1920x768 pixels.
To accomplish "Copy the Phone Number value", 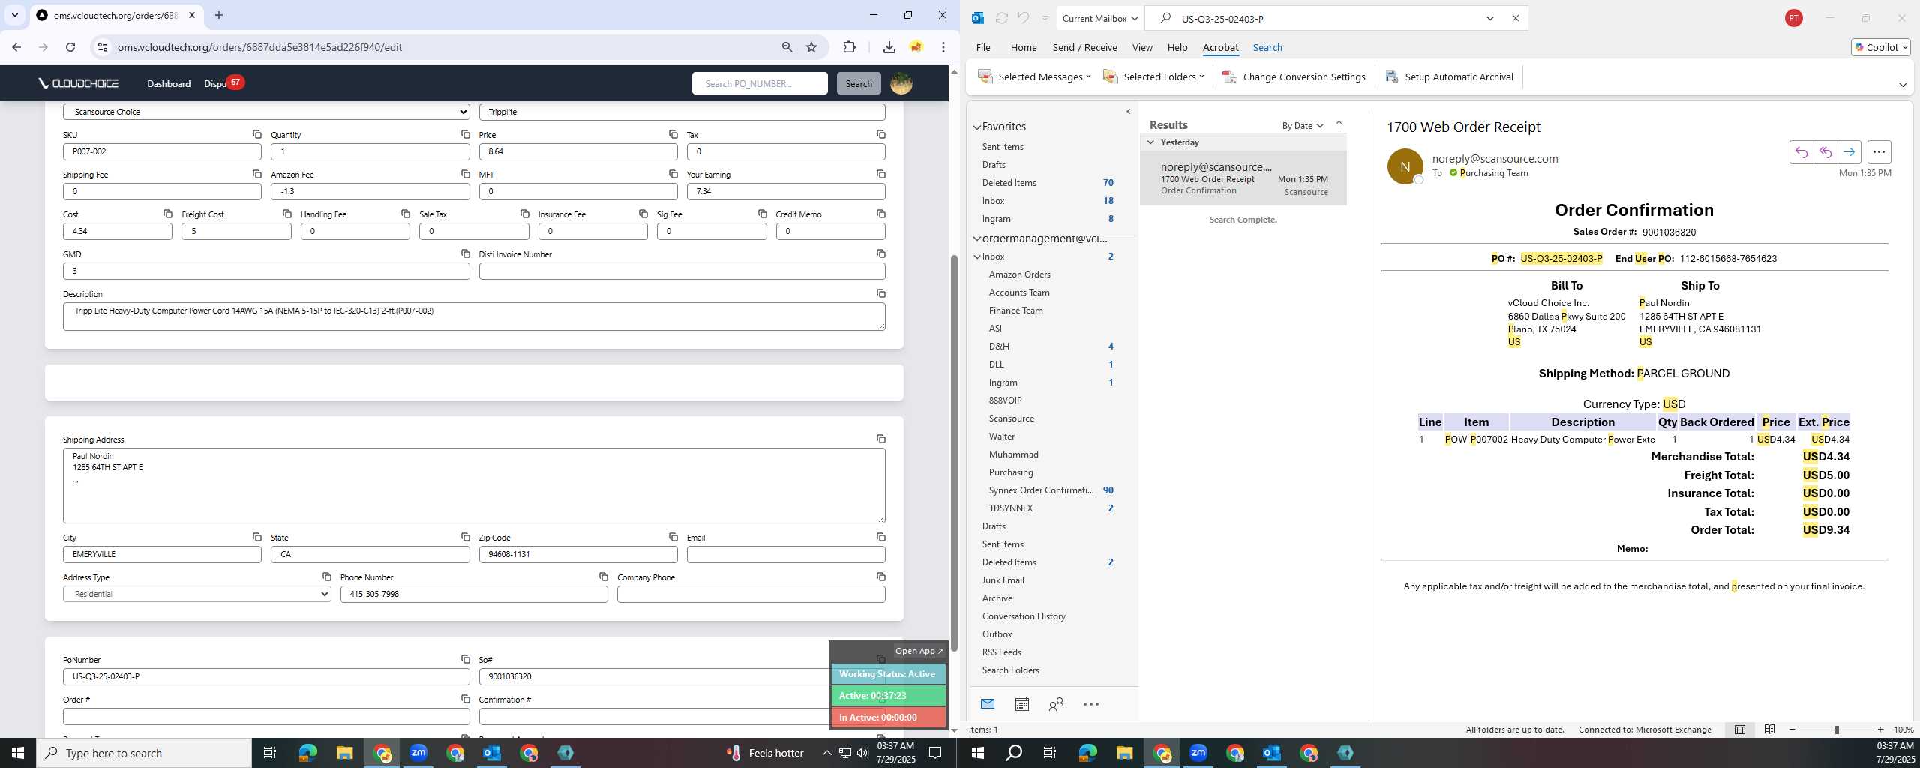I will click(603, 577).
